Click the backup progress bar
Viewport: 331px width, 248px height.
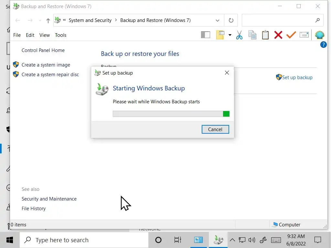click(x=171, y=114)
